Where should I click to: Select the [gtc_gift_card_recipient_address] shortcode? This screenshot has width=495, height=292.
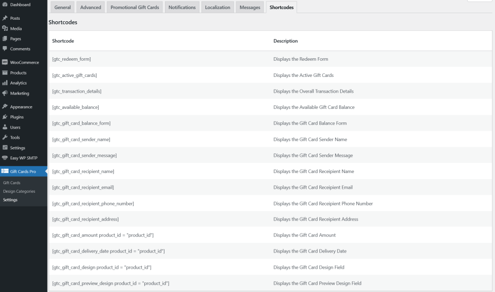point(85,219)
